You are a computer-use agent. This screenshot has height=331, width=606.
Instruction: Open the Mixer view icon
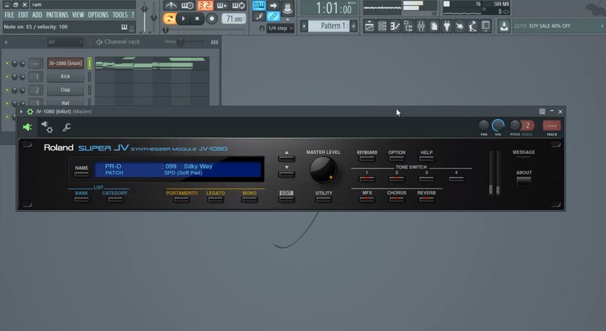tap(421, 26)
